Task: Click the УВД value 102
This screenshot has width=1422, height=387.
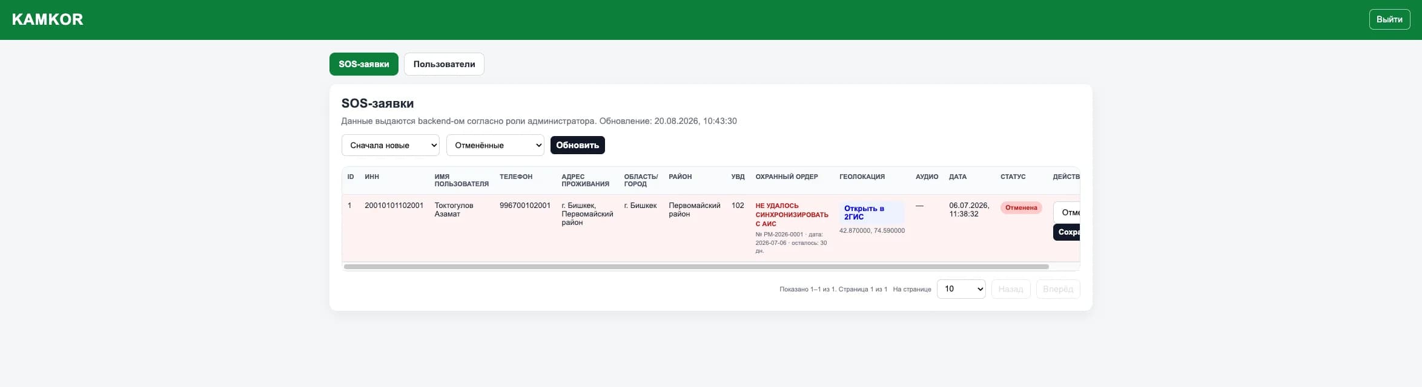Action: point(738,206)
